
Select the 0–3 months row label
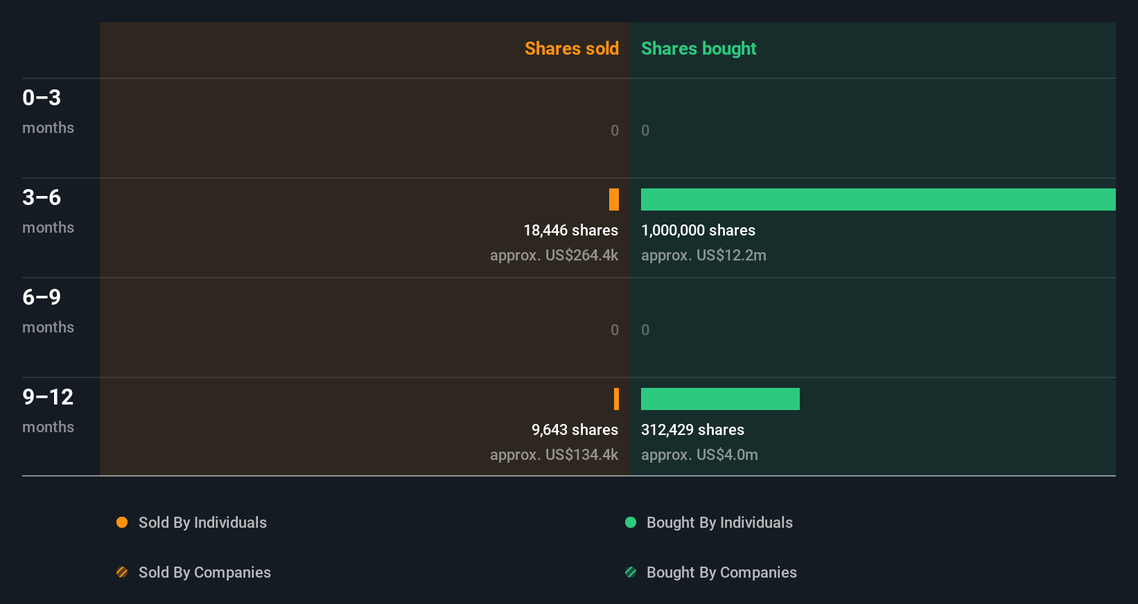click(x=48, y=111)
